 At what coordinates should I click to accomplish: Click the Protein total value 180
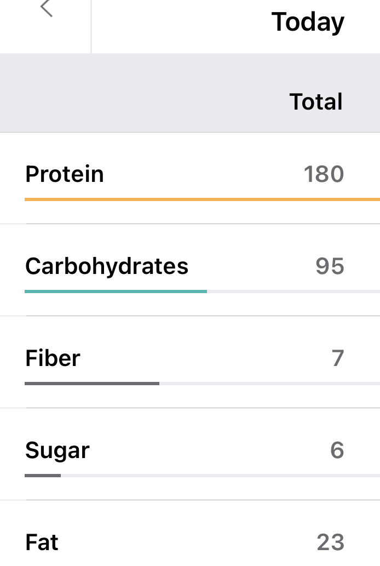coord(324,174)
